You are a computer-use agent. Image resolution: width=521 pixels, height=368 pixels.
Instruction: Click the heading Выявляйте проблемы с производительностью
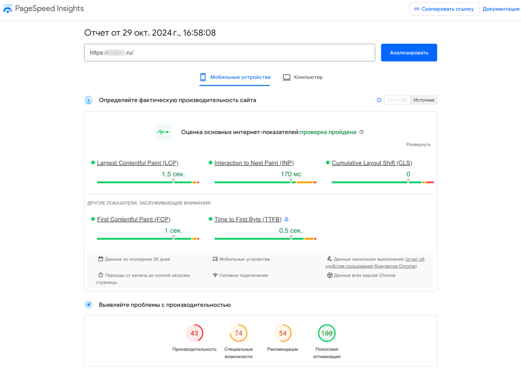[165, 305]
